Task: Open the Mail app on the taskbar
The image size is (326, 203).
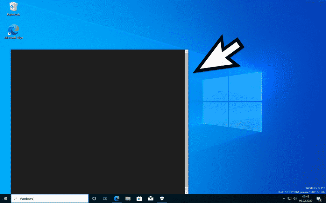Action: click(151, 199)
